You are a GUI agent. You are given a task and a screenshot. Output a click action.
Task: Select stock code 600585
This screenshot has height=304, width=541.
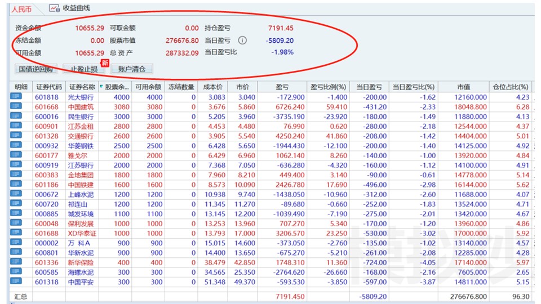tap(47, 272)
